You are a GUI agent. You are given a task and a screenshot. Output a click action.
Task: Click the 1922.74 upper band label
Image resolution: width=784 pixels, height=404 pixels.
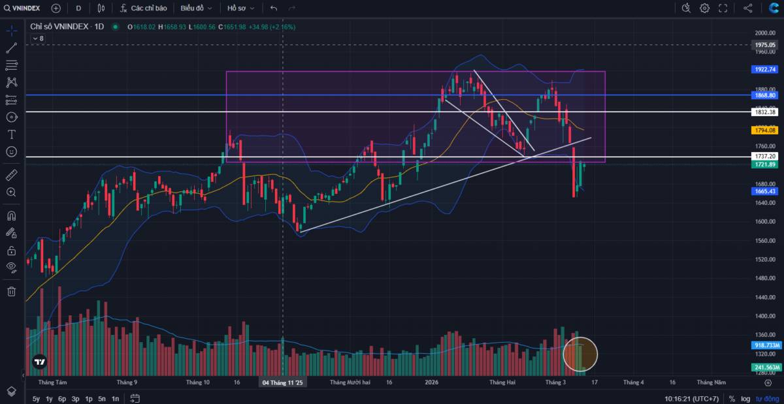click(764, 69)
